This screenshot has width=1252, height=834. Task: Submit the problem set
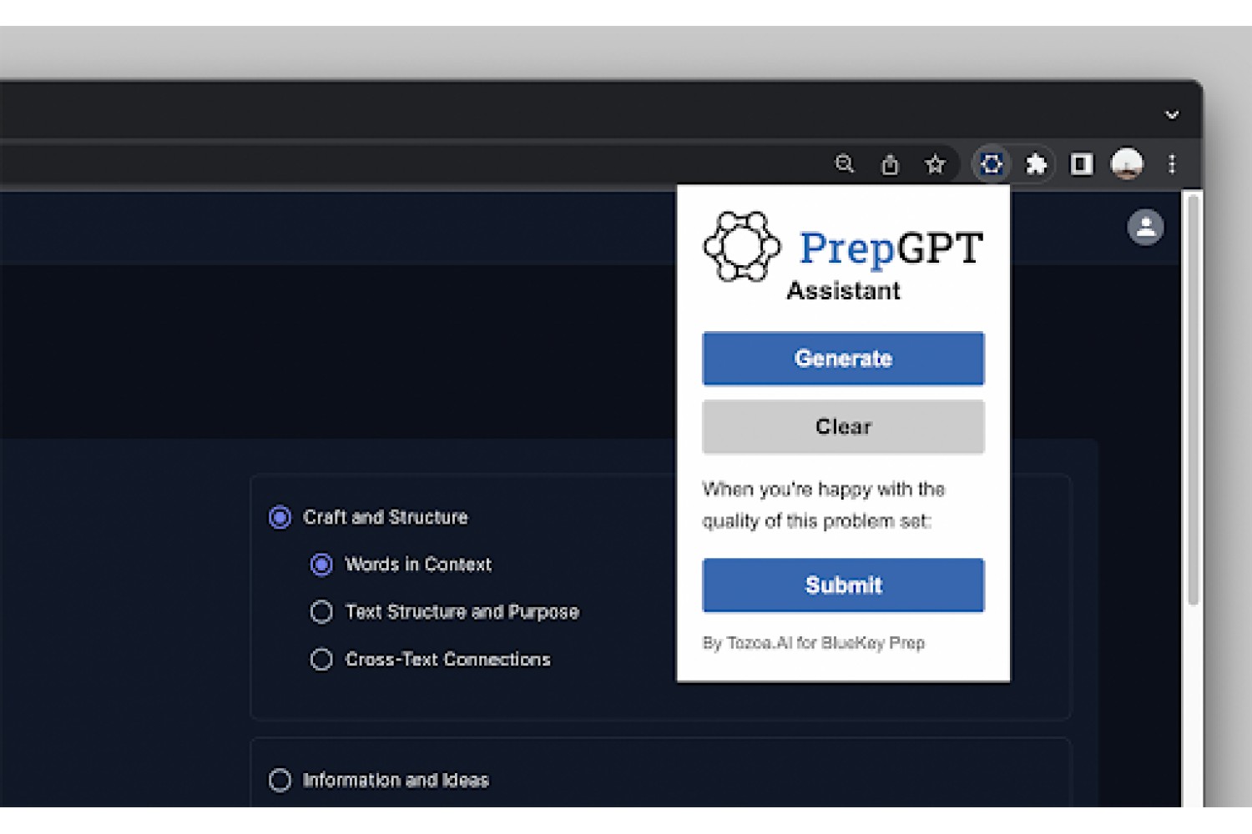[843, 585]
